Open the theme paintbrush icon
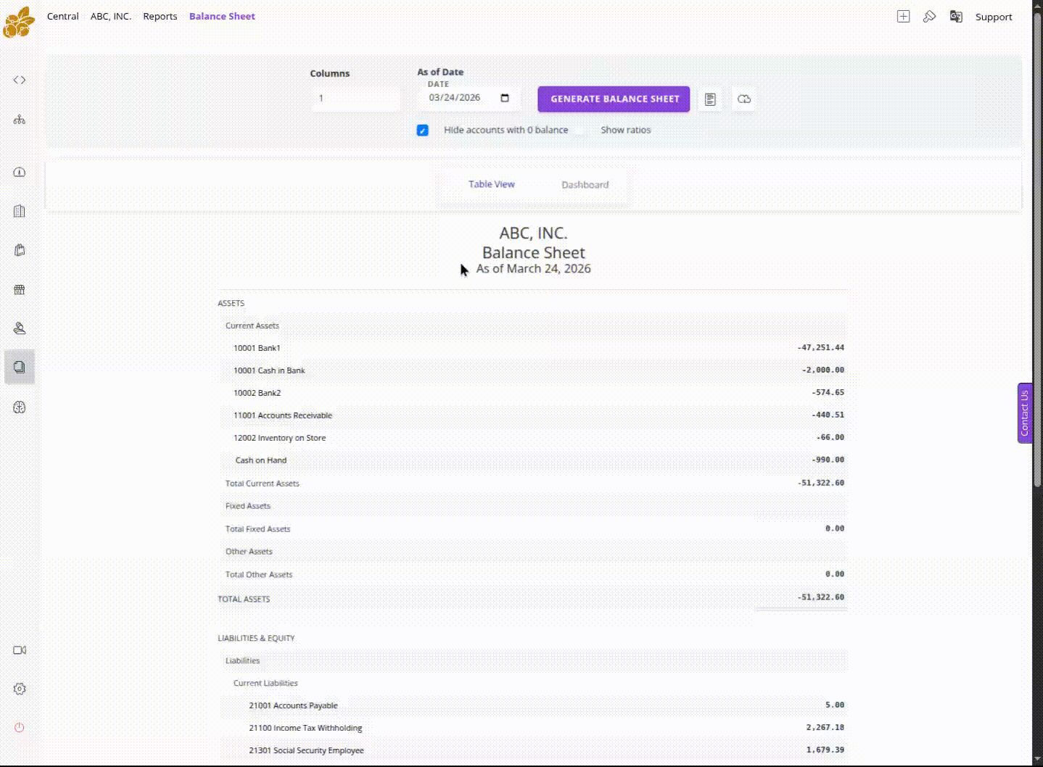Viewport: 1043px width, 767px height. point(929,16)
